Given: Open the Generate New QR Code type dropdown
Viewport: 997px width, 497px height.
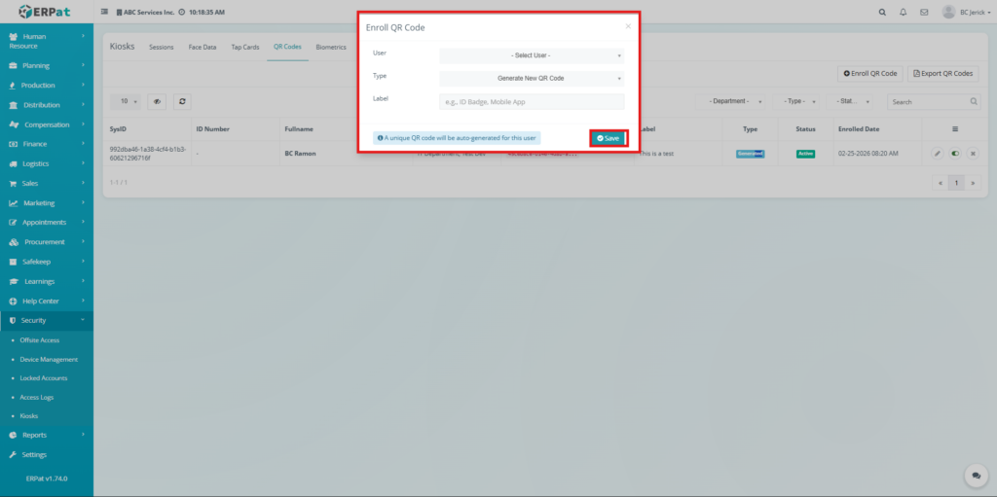Looking at the screenshot, I should [532, 78].
